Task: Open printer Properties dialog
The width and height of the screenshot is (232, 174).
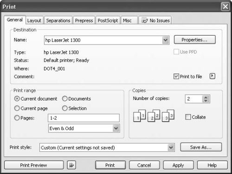Action: pyautogui.click(x=194, y=40)
